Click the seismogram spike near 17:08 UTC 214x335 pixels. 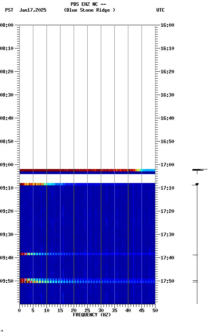[196, 184]
